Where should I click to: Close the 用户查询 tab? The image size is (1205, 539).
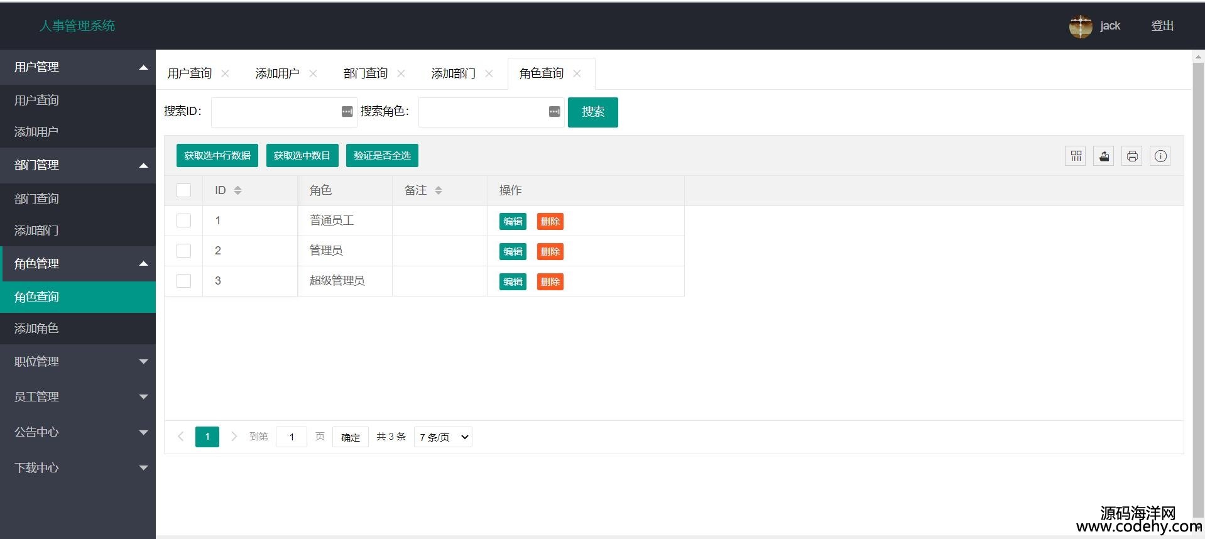click(225, 73)
